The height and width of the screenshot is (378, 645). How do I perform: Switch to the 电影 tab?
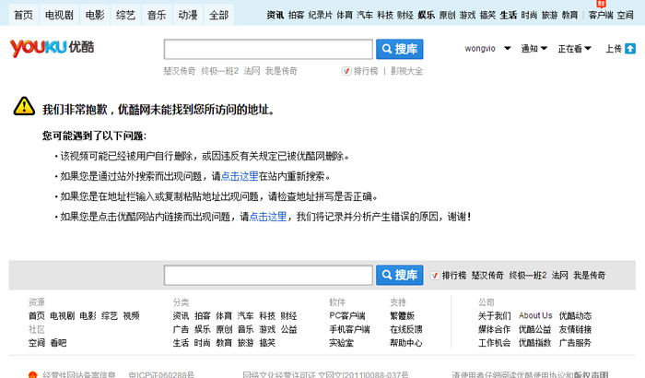click(x=95, y=16)
